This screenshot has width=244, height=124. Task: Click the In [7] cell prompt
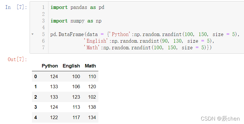click(16, 7)
